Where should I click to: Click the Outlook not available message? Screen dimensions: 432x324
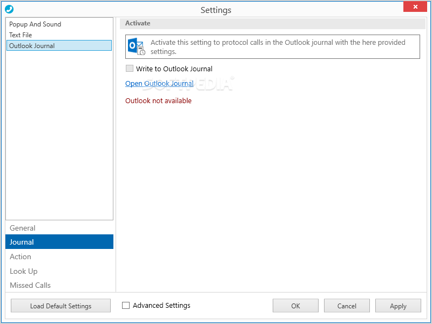coord(158,101)
